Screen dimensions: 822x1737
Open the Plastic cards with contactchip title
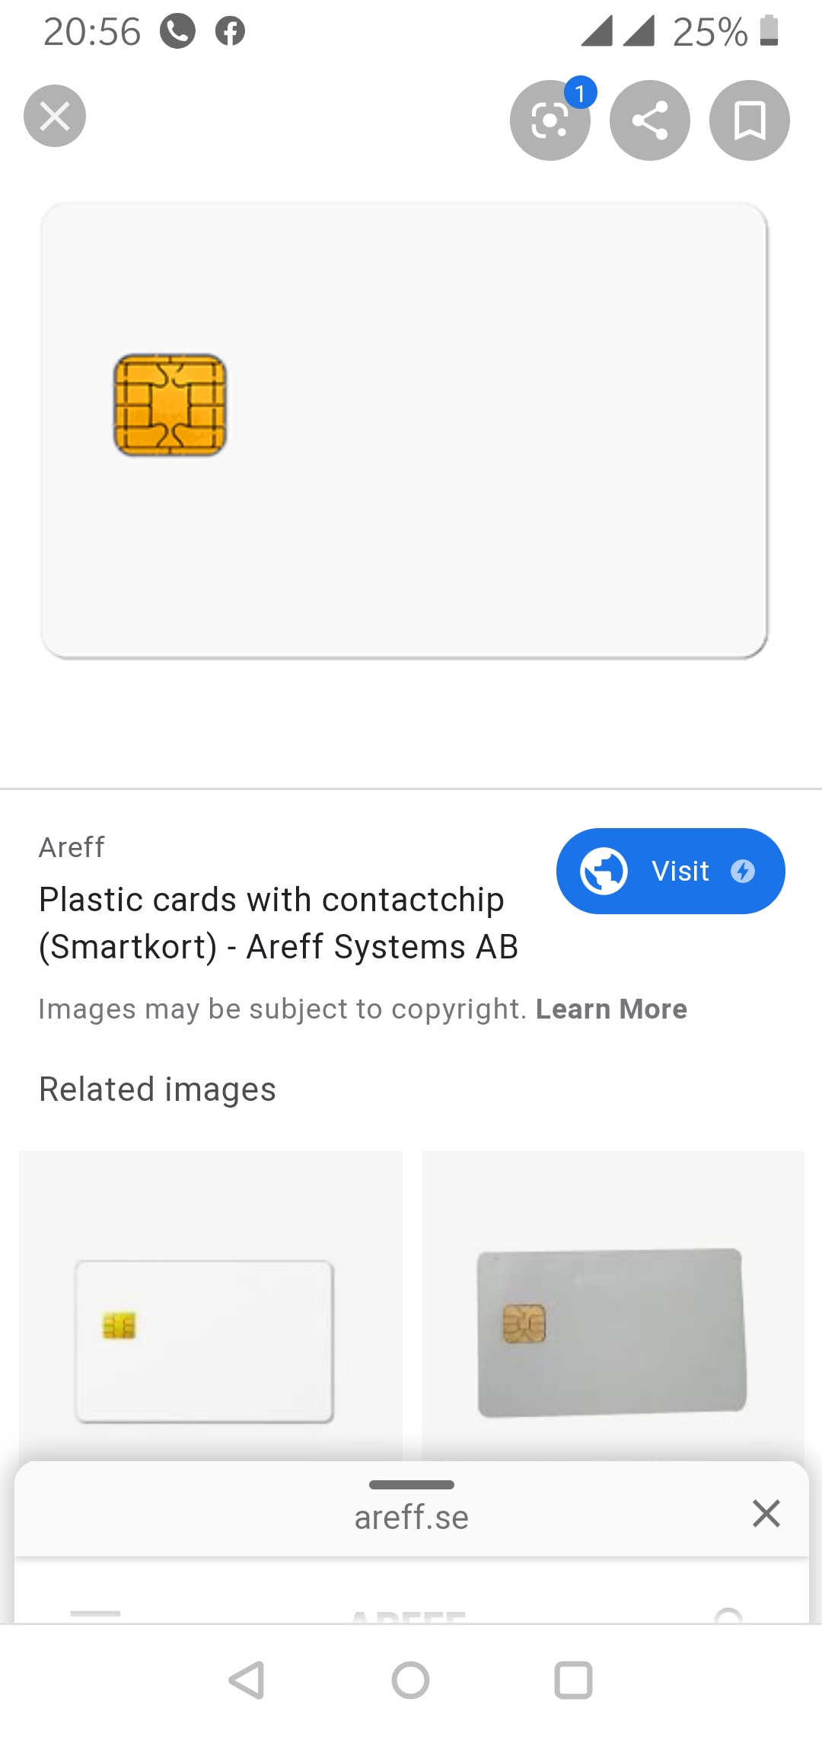tap(279, 923)
